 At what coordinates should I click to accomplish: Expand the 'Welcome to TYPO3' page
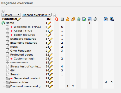tap(12, 27)
